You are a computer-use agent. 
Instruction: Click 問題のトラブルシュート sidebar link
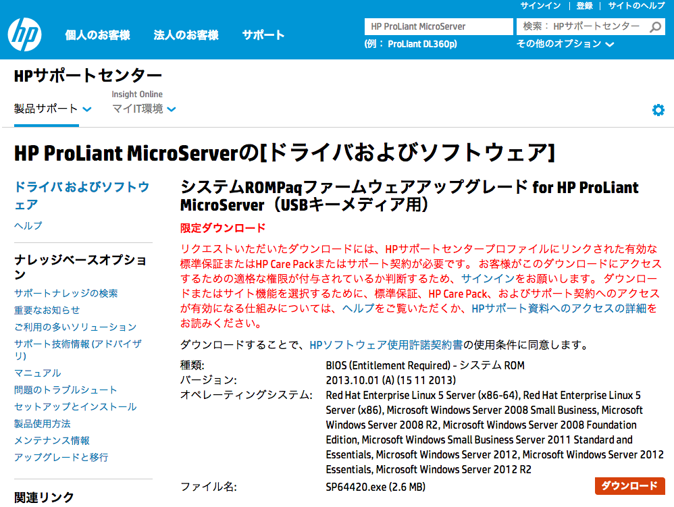click(x=66, y=390)
